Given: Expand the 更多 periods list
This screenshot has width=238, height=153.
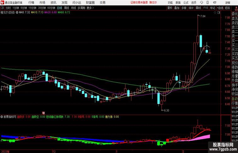Looking at the screenshot, I should (x=90, y=8).
